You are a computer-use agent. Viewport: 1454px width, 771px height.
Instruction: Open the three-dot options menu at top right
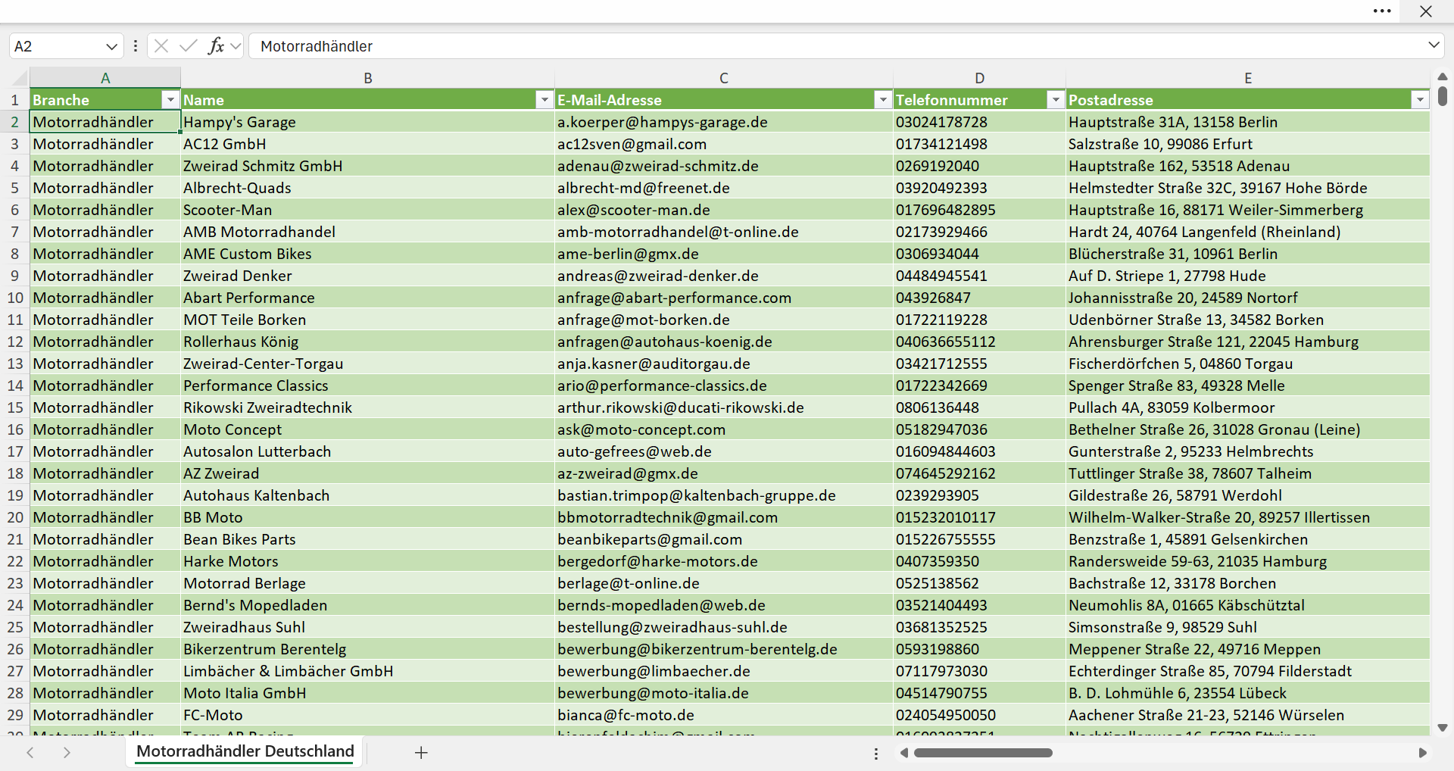point(1382,11)
